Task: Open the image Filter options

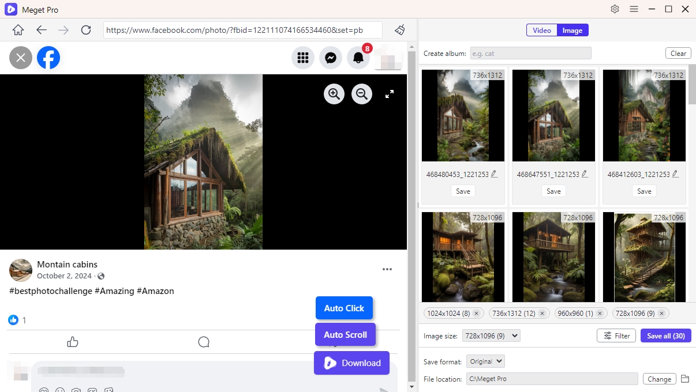Action: coord(616,336)
